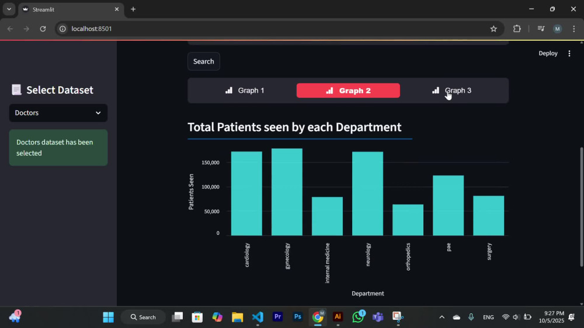The image size is (584, 328).
Task: Open WhatsApp from the taskbar
Action: [358, 317]
